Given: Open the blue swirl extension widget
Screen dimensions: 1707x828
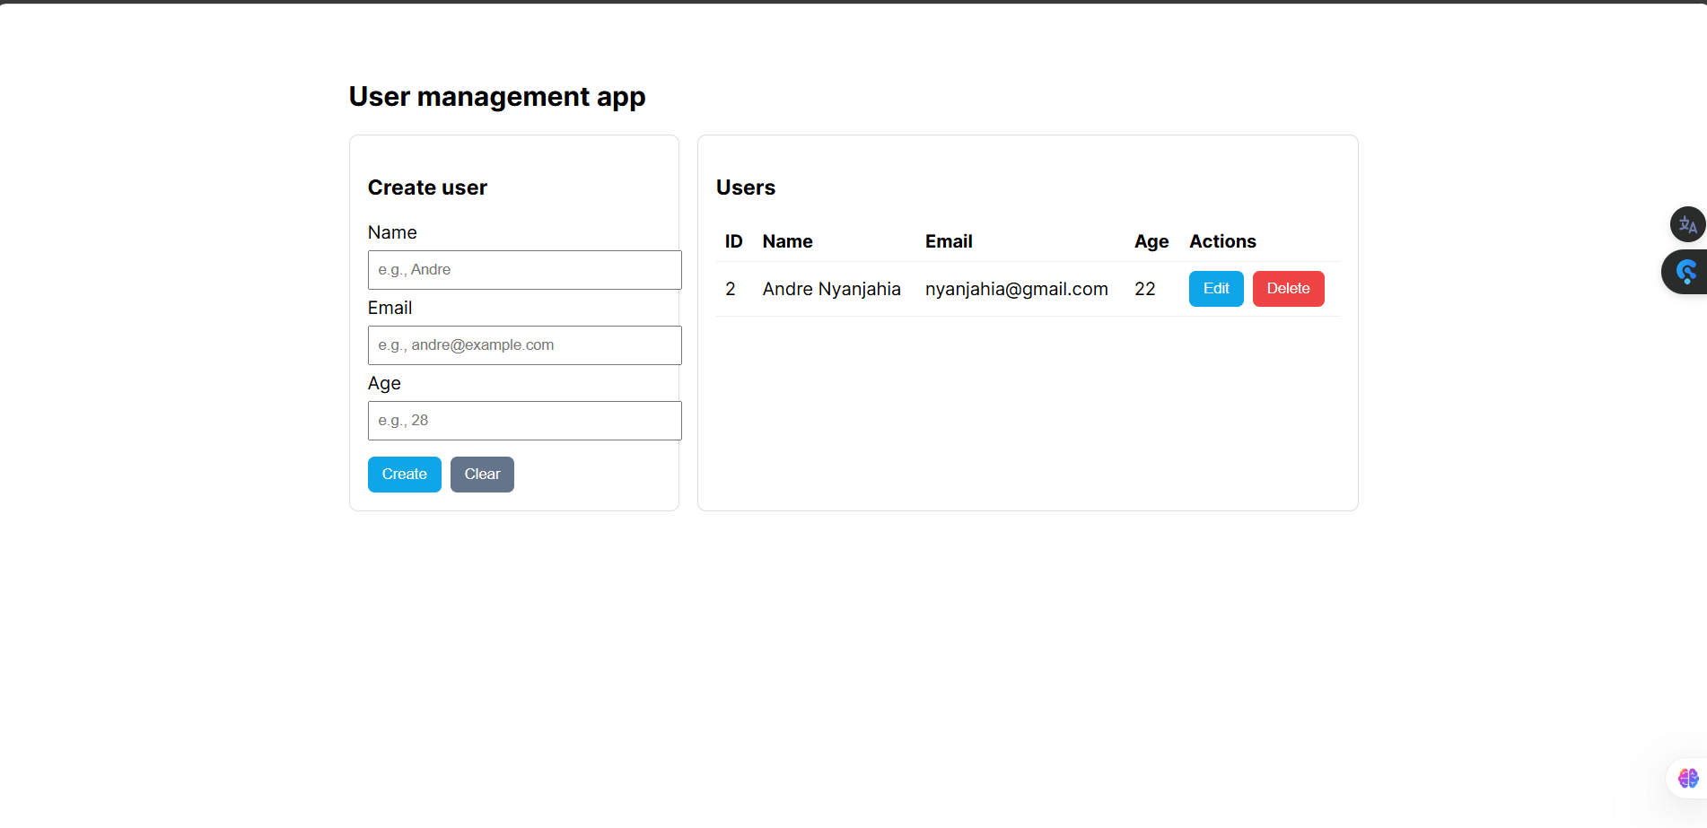Looking at the screenshot, I should pos(1686,272).
